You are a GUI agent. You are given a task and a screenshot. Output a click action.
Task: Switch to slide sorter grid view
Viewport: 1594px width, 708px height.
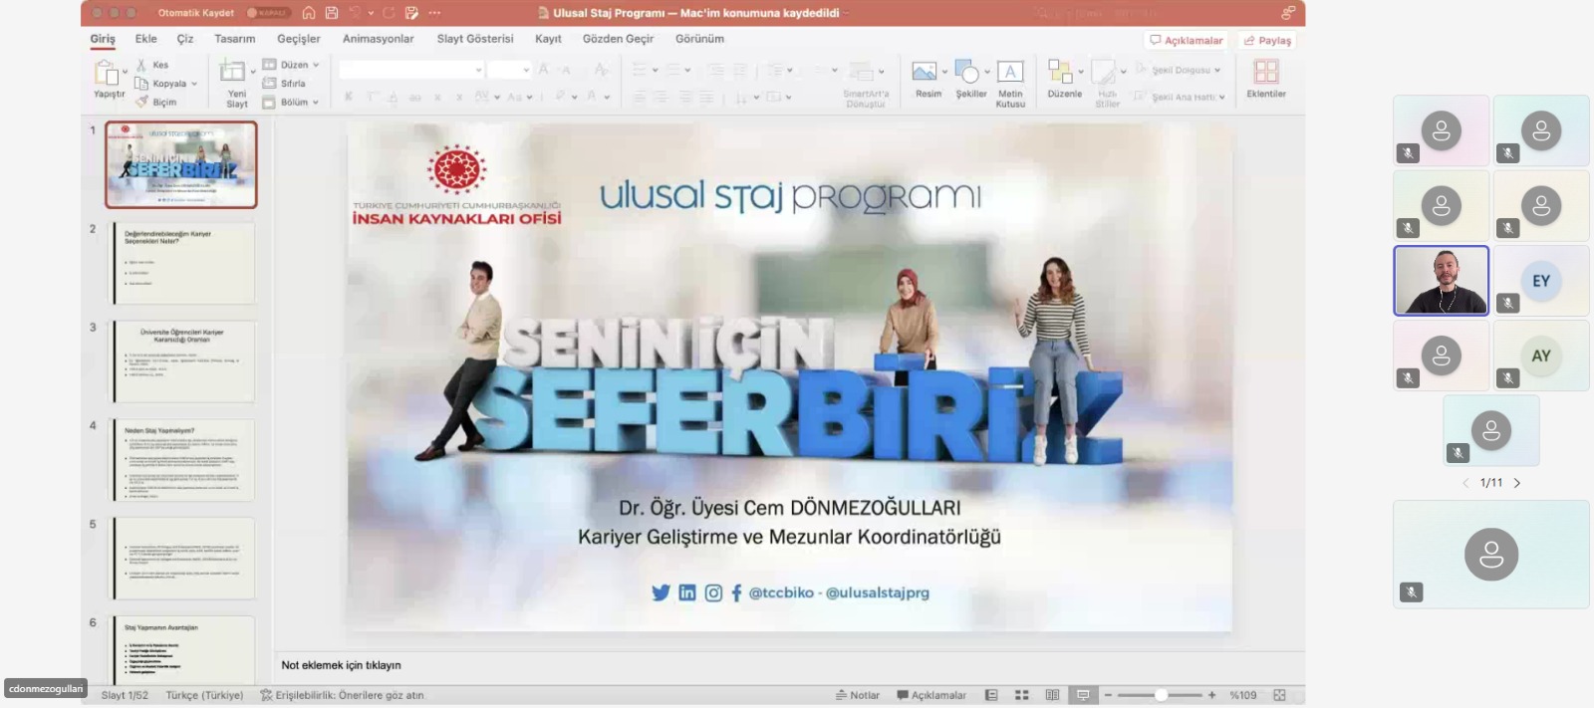(x=1021, y=695)
